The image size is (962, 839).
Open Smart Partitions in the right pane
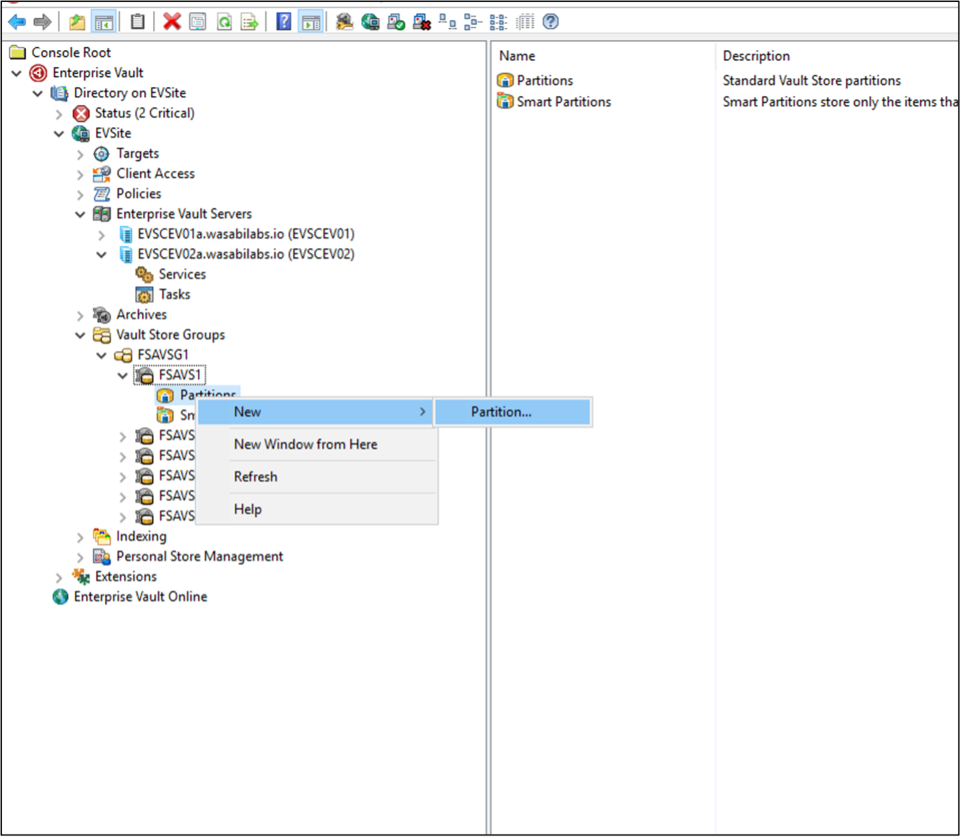pyautogui.click(x=563, y=102)
